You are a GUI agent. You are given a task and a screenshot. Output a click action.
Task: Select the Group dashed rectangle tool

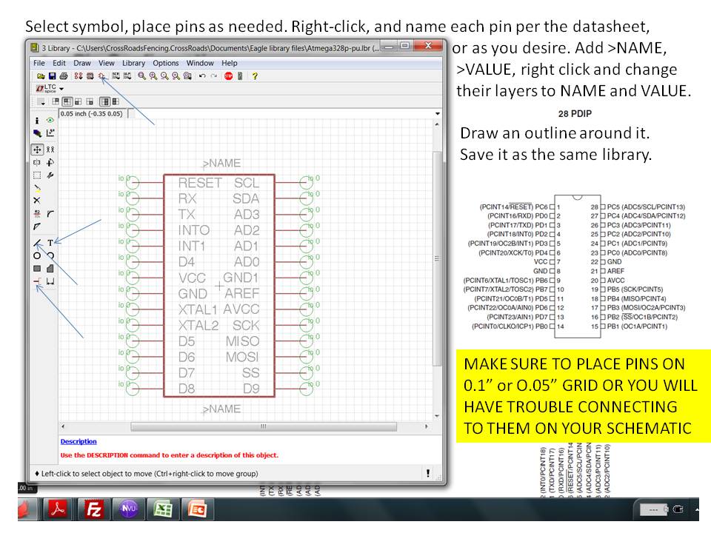click(37, 175)
